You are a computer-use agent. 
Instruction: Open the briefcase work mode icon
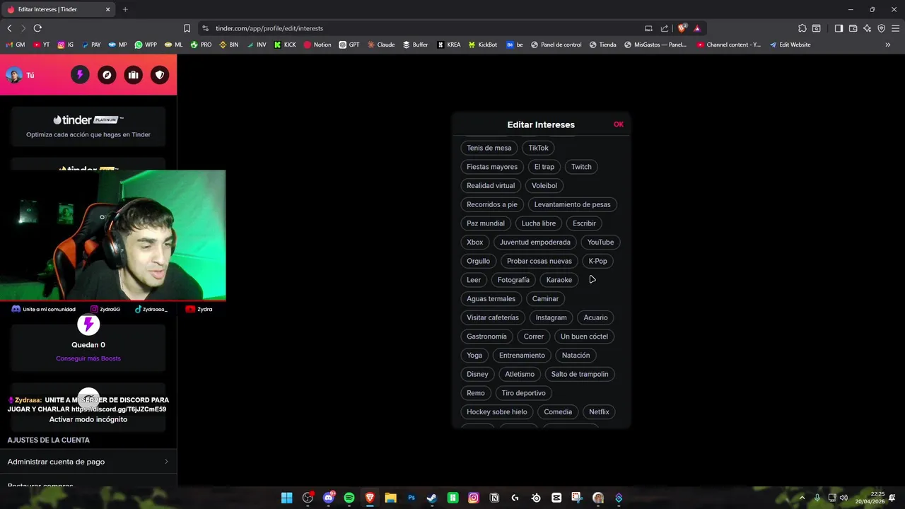(133, 74)
